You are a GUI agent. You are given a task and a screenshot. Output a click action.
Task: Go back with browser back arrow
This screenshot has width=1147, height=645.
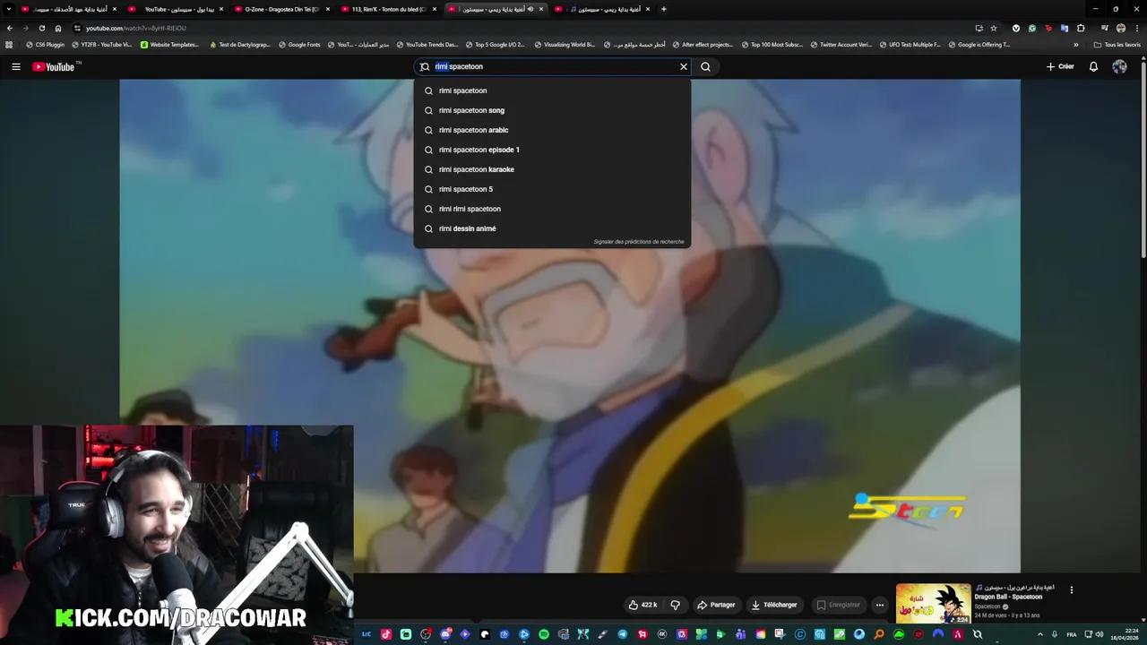tap(10, 28)
